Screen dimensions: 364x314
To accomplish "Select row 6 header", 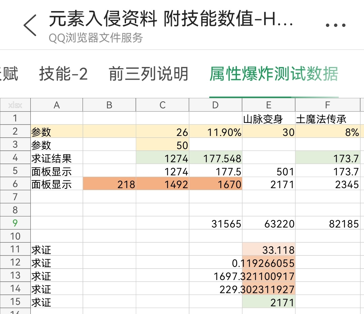I will (15, 184).
